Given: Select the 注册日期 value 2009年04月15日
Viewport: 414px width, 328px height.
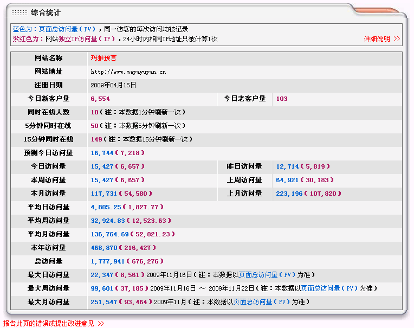Looking at the screenshot, I should click(113, 85).
